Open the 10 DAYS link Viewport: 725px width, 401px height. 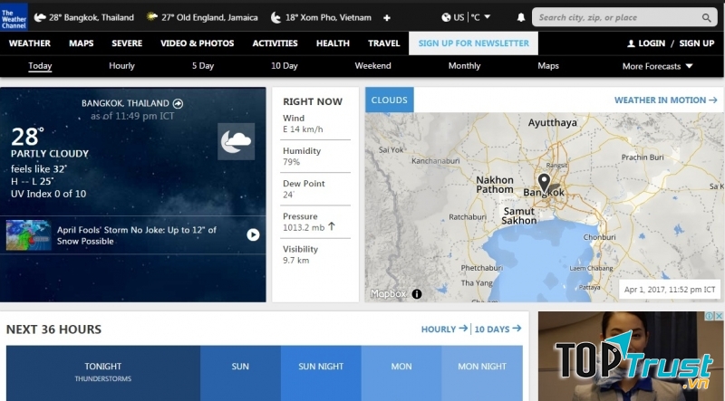(x=498, y=329)
